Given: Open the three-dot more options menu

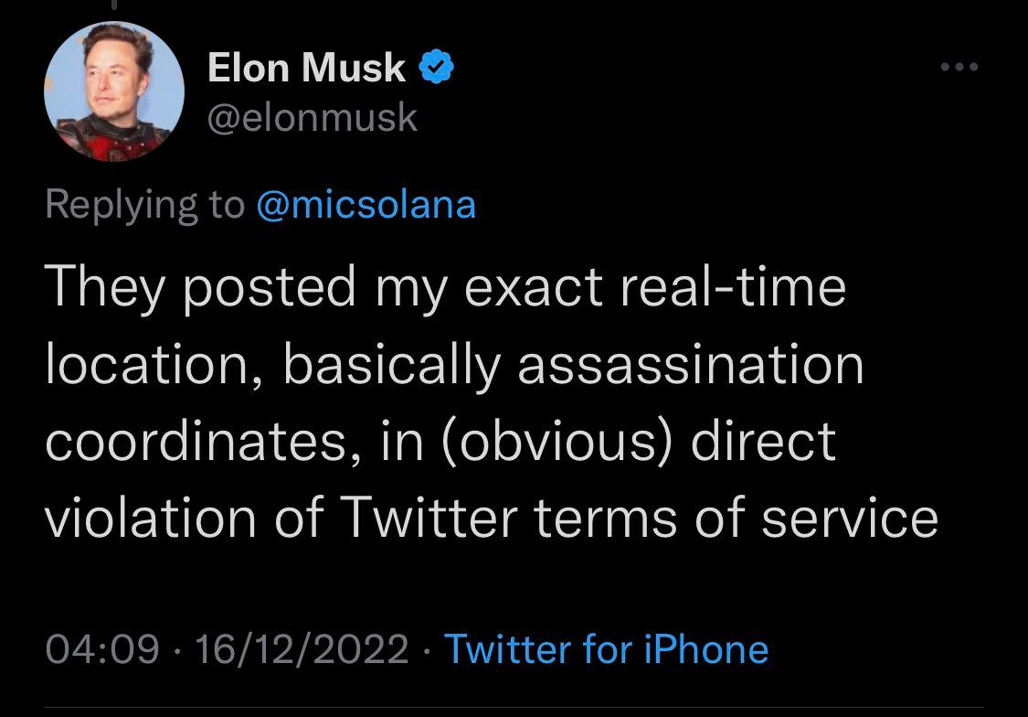Looking at the screenshot, I should click(x=959, y=69).
